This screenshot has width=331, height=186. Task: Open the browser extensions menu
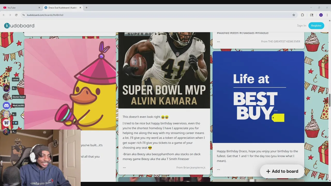(302, 15)
